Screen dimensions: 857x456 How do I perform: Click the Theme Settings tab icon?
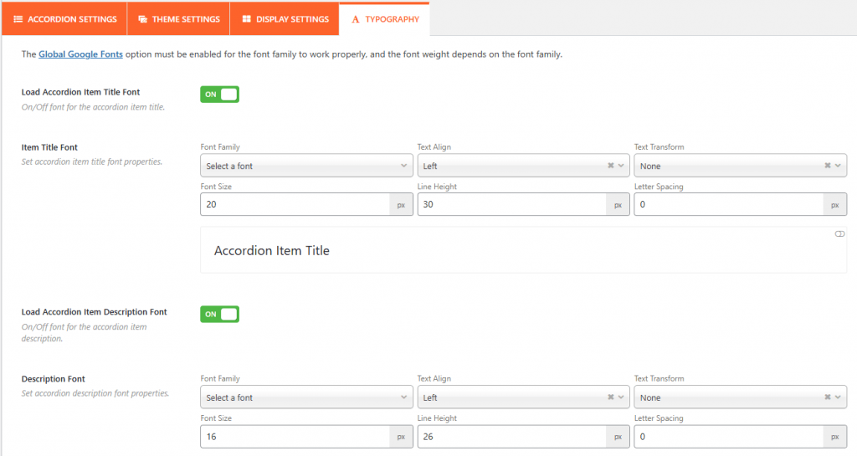pyautogui.click(x=142, y=19)
